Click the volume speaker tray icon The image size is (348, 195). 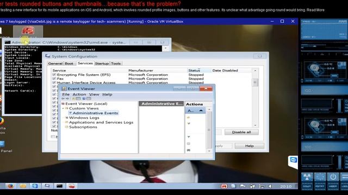tap(270, 186)
